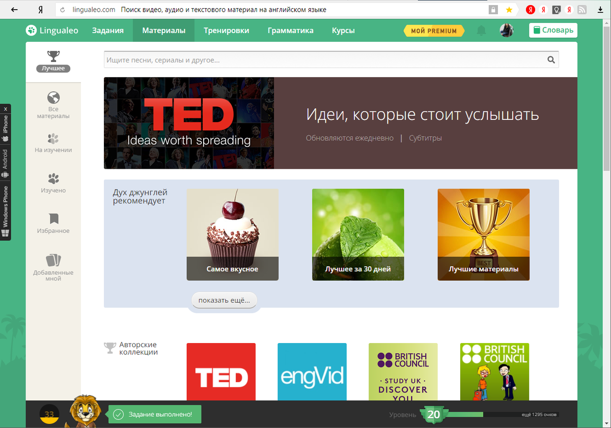The image size is (611, 428).
Task: Expand more recommendations with показать ещё
Action: (224, 300)
